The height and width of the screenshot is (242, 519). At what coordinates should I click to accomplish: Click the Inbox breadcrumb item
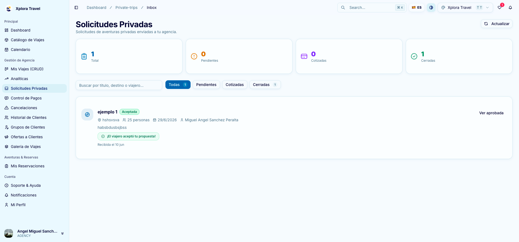152,8
